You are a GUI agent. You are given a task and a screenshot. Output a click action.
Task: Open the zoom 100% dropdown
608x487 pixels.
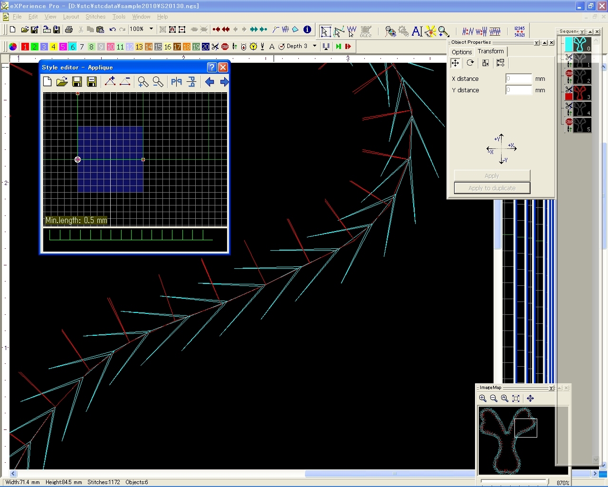click(152, 29)
